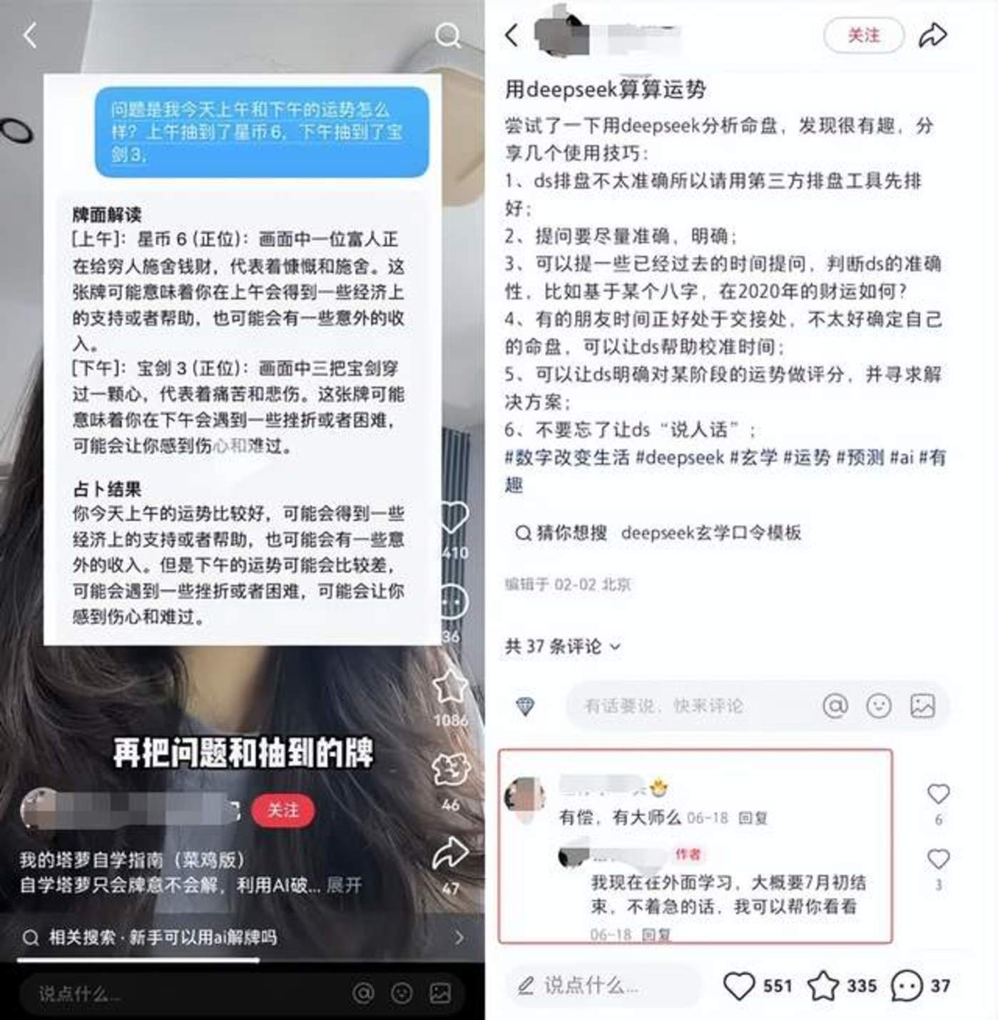Open hashtag #数字改变生活
This screenshot has width=998, height=1020.
point(567,457)
